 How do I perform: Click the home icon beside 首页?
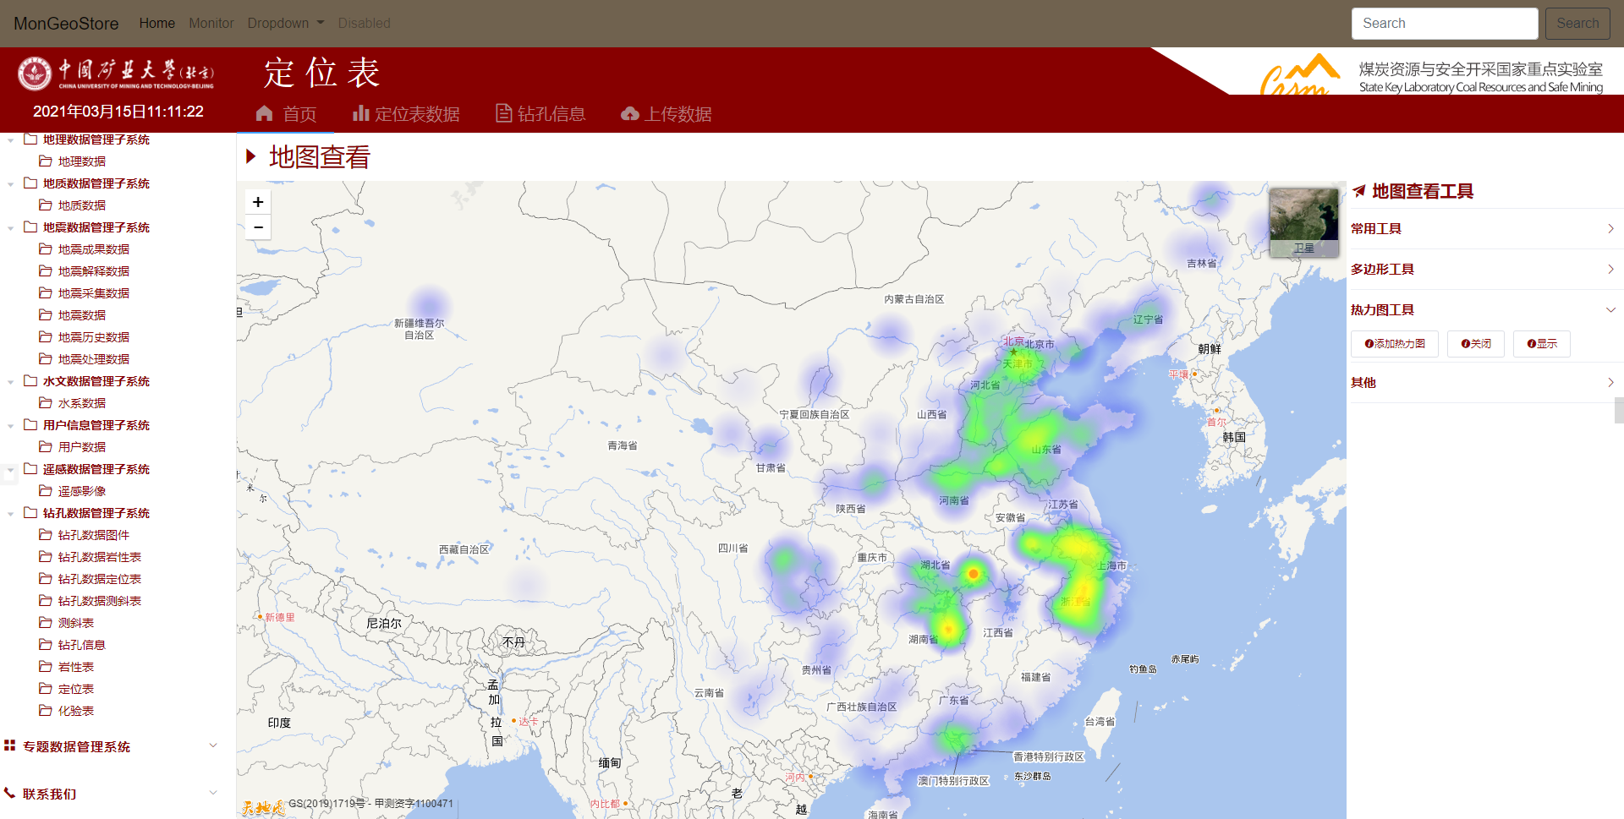pyautogui.click(x=265, y=113)
